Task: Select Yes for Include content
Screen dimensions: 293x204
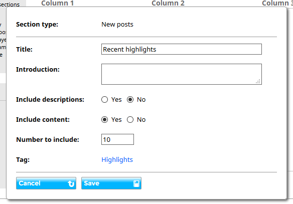Action: (105, 119)
